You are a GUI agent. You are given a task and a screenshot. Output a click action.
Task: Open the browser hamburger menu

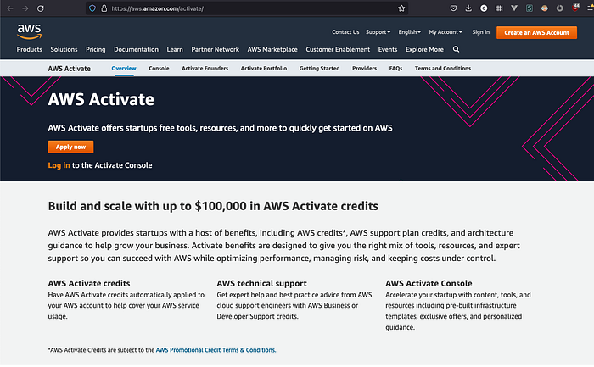pos(591,8)
